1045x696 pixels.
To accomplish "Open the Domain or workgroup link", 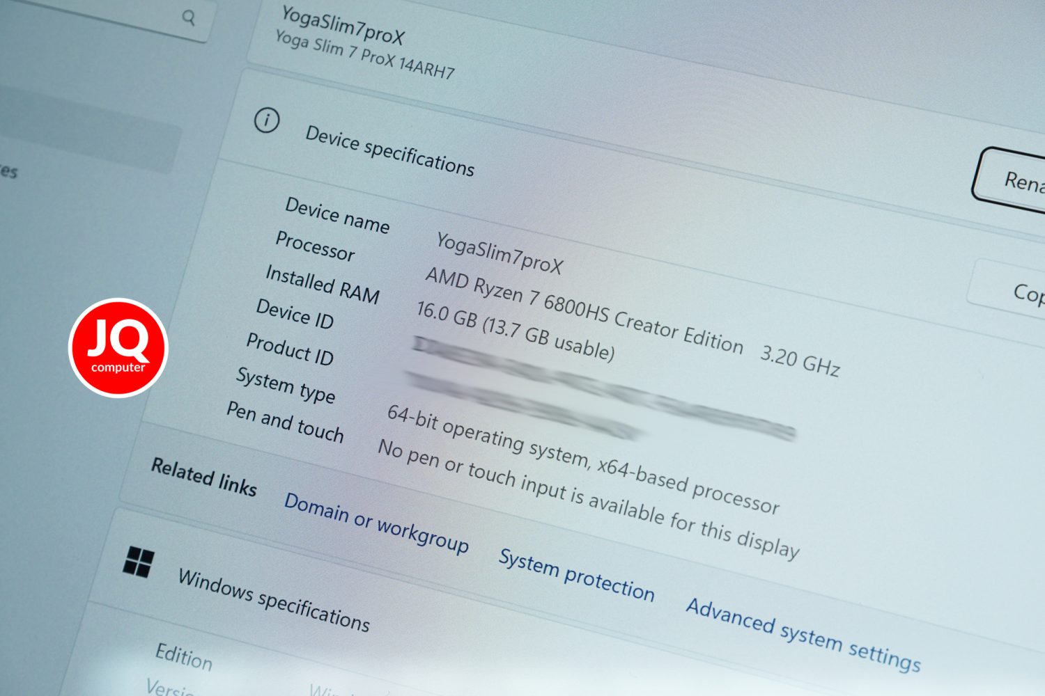I will coord(376,522).
